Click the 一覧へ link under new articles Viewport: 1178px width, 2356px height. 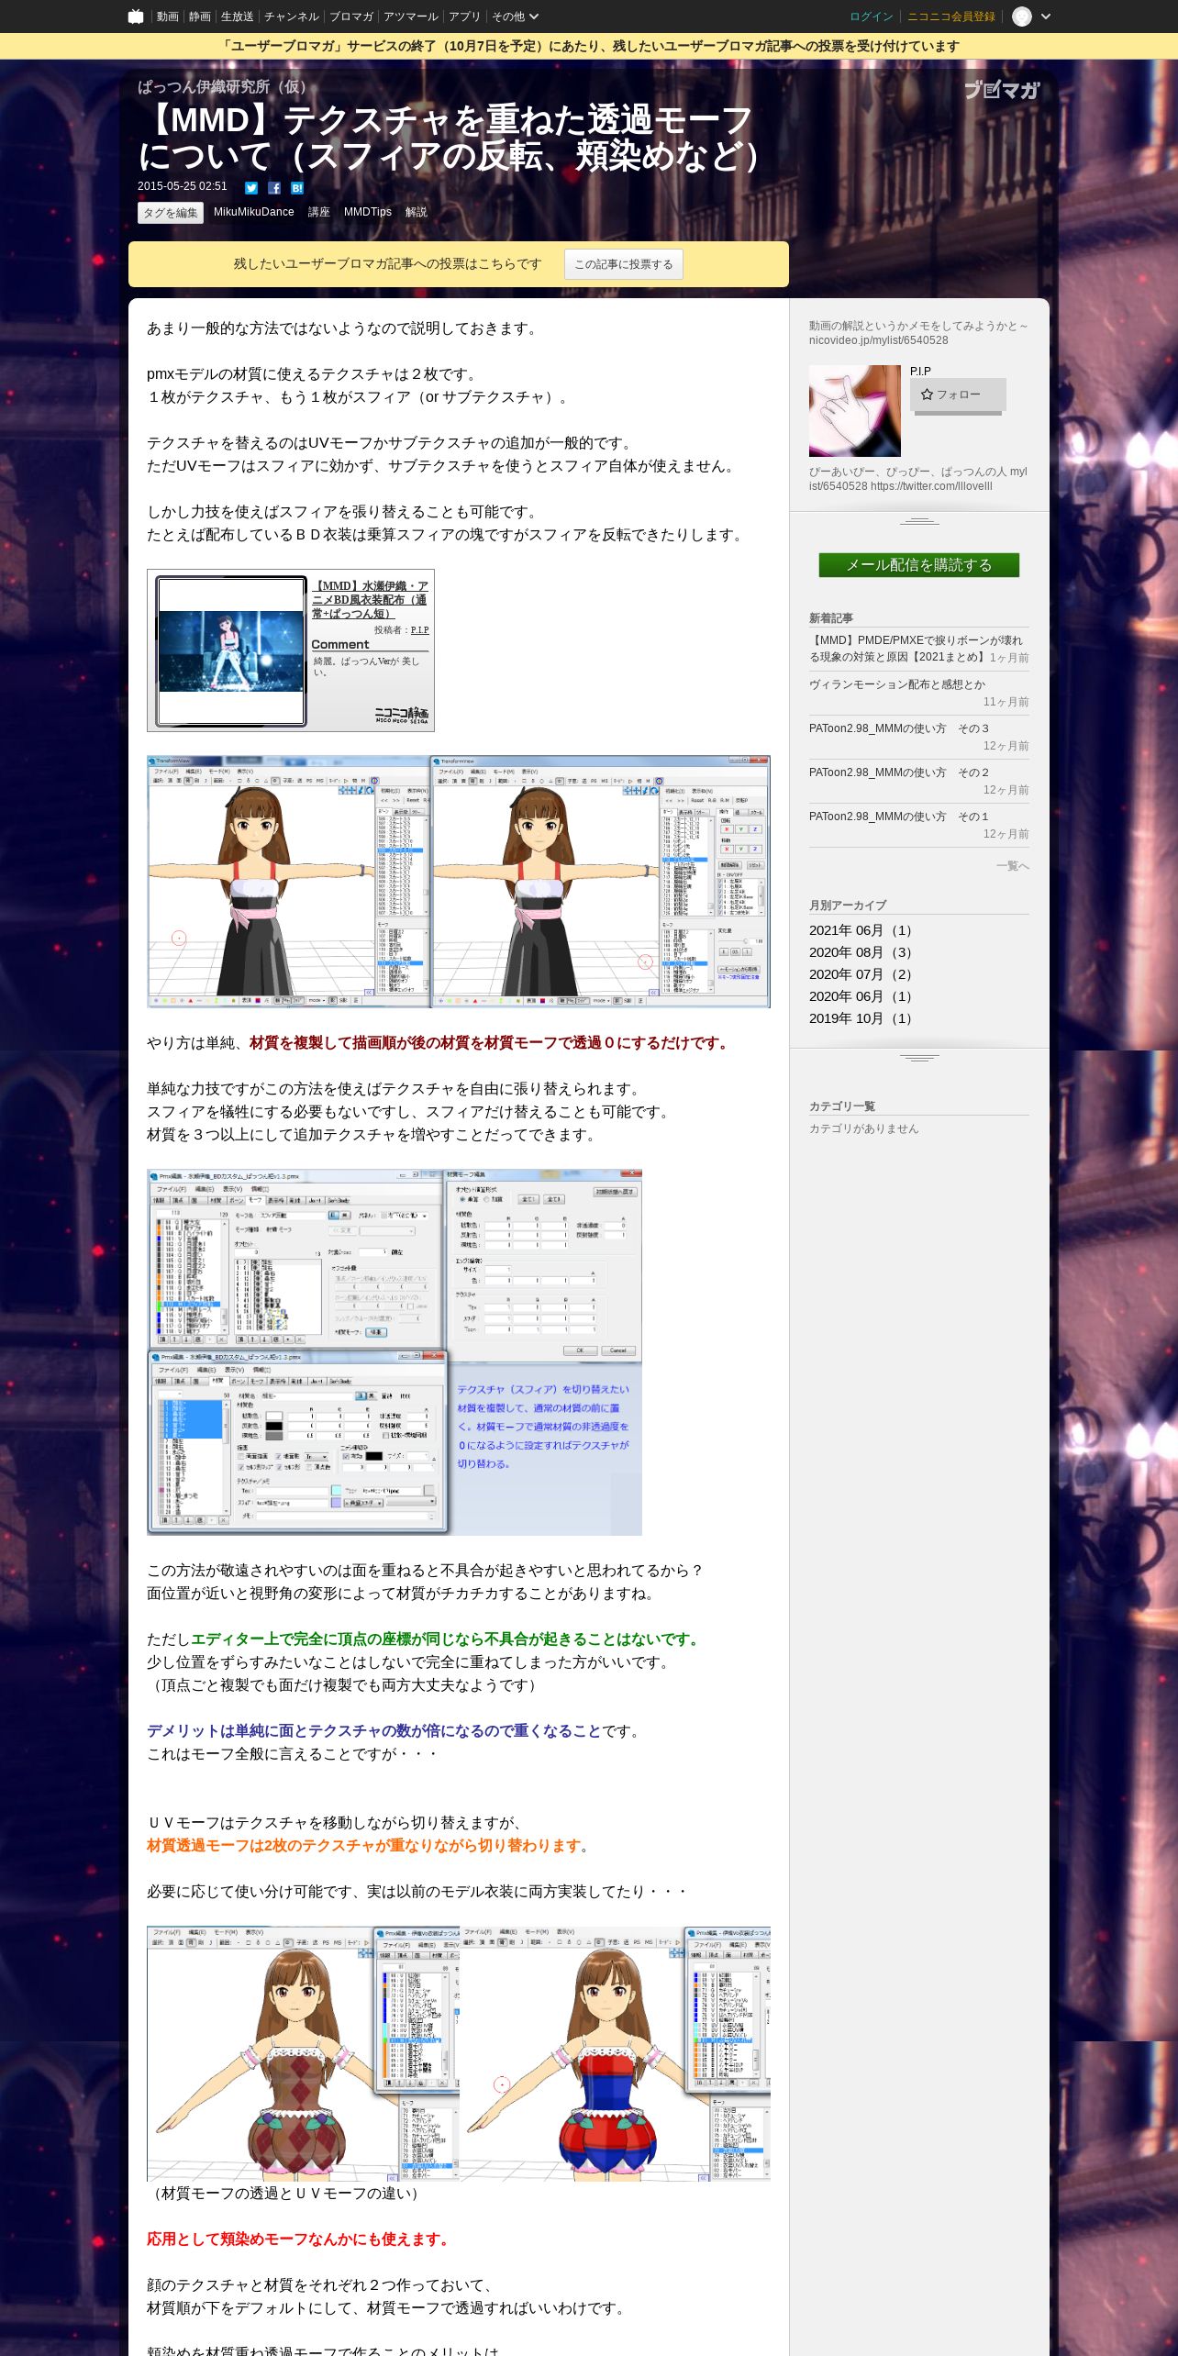coord(1013,866)
